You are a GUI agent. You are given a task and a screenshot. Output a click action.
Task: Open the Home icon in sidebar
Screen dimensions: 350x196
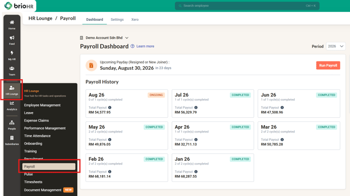pyautogui.click(x=12, y=22)
